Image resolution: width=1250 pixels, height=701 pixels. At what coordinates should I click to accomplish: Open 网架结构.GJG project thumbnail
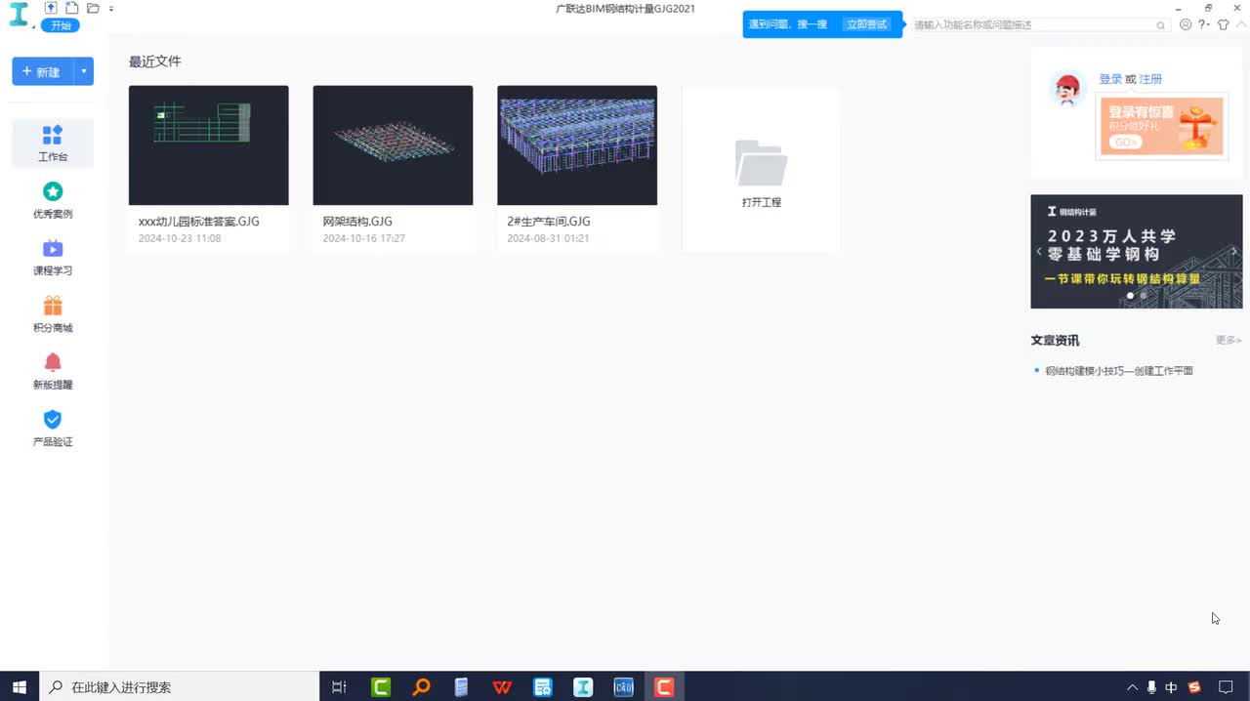[393, 145]
